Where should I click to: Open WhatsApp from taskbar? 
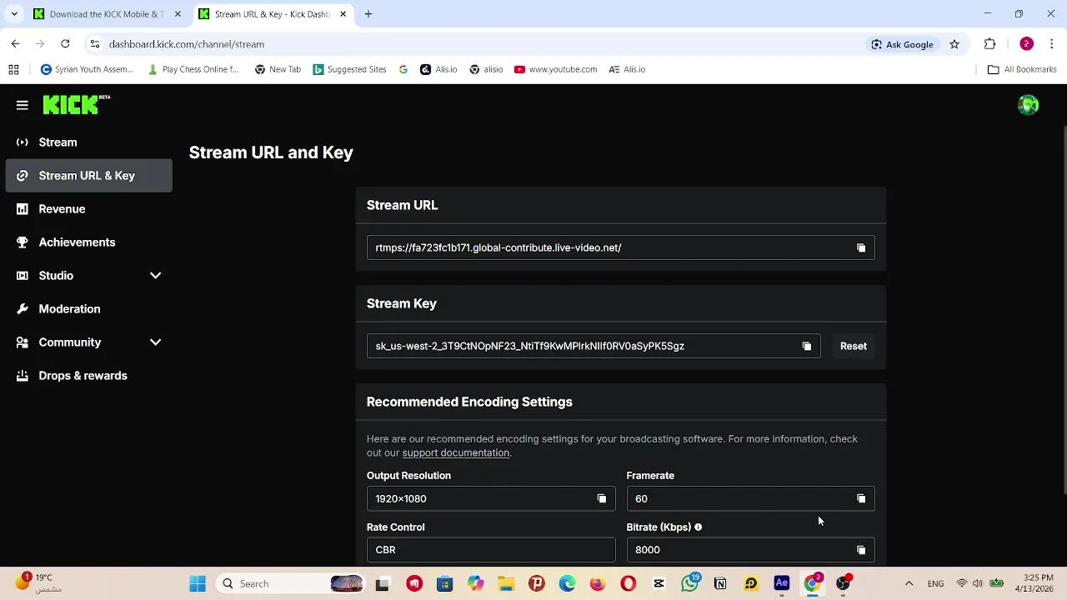pyautogui.click(x=690, y=583)
